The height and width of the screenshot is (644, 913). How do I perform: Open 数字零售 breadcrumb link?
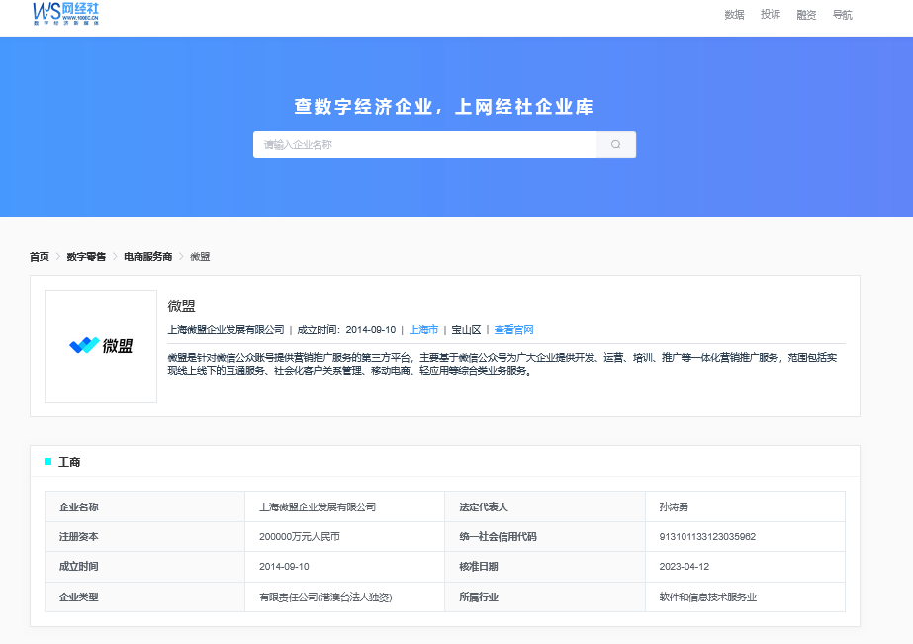click(86, 257)
